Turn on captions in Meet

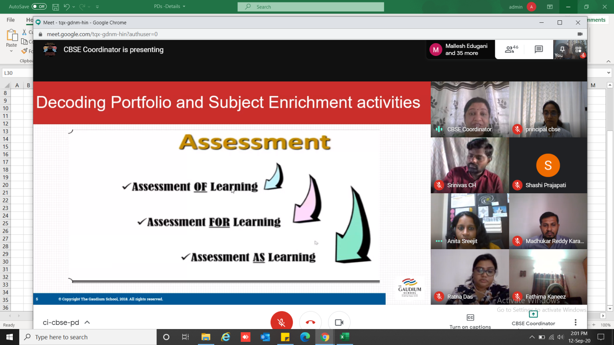coord(470,322)
